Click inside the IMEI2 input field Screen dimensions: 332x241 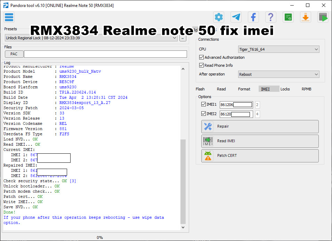click(x=236, y=113)
